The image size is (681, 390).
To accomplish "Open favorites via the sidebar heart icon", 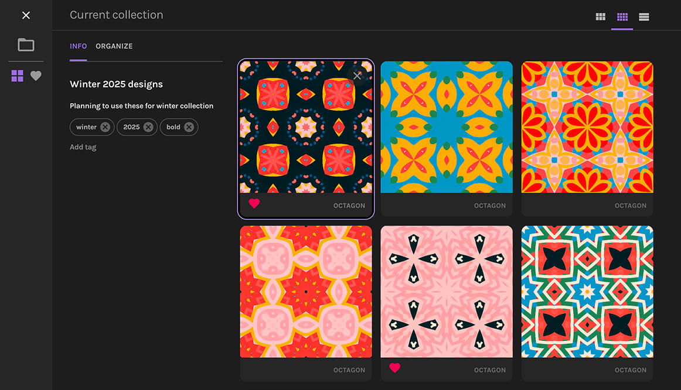I will (x=36, y=76).
